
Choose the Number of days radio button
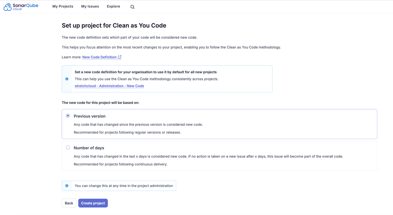68,147
